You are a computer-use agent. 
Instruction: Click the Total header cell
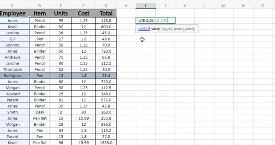click(106, 13)
